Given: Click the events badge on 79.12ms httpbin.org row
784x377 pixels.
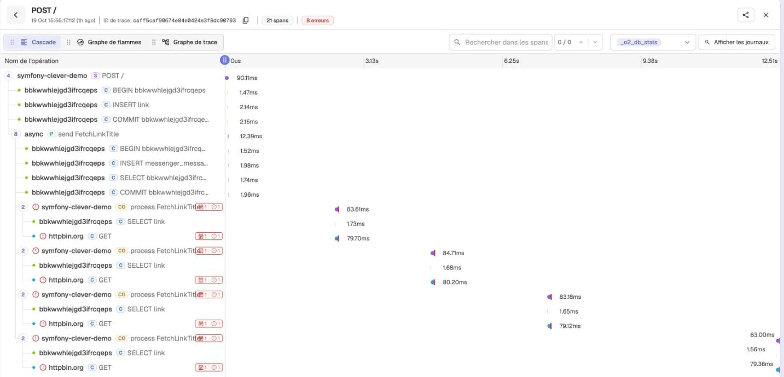Looking at the screenshot, I should [202, 323].
